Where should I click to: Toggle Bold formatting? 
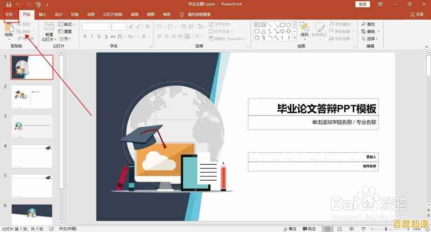coord(85,36)
